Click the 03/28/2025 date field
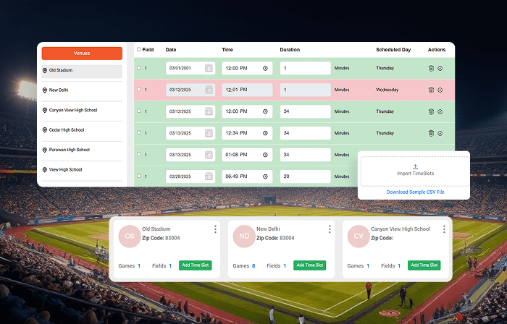The image size is (507, 324). click(x=190, y=176)
